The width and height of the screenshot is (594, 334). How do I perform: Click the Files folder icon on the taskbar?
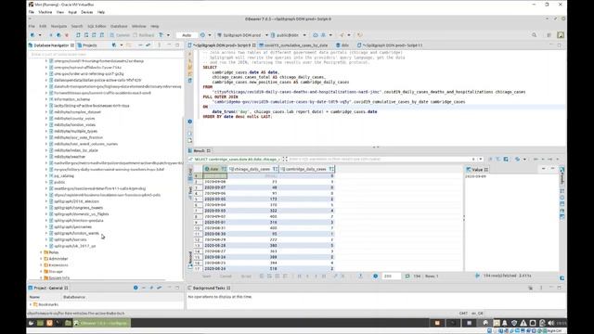coord(68,323)
